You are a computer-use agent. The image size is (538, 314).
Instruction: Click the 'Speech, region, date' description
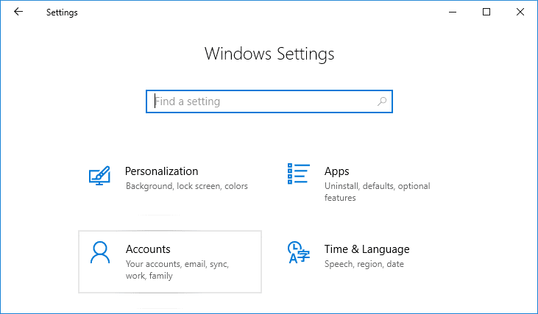(x=364, y=264)
